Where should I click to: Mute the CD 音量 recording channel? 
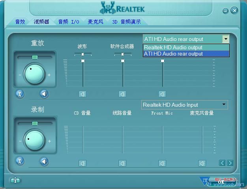tap(83, 163)
